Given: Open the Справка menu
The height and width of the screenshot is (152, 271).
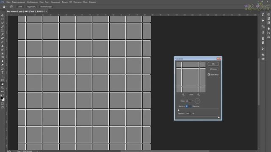Looking at the screenshot, I should click(x=92, y=2).
